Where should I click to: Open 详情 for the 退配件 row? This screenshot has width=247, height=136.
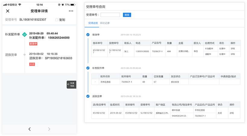[x=233, y=54]
